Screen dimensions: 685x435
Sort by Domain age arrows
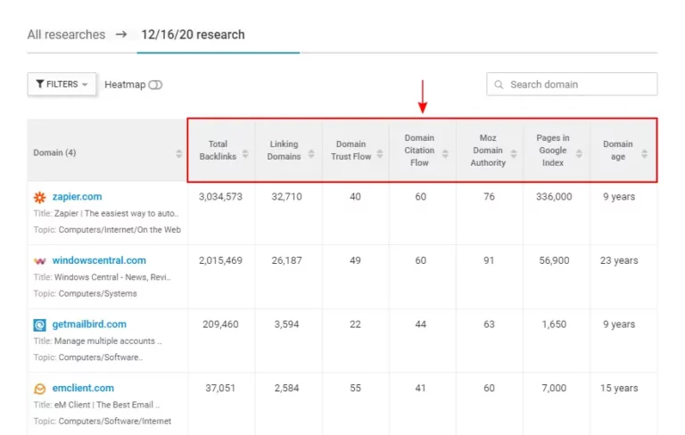coord(644,153)
